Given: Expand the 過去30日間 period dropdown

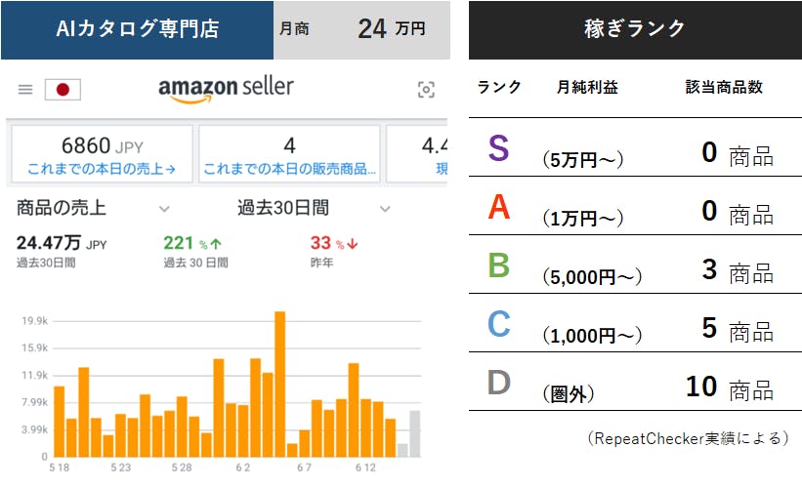Looking at the screenshot, I should tap(385, 209).
